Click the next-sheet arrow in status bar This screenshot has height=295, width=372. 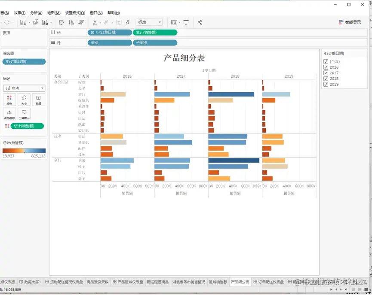tap(341, 289)
